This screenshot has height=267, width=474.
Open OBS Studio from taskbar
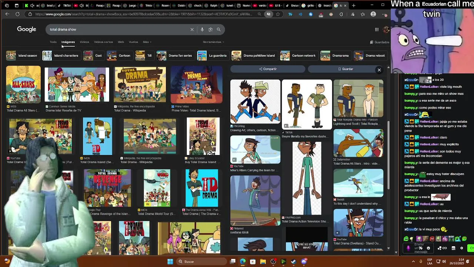pyautogui.click(x=273, y=261)
